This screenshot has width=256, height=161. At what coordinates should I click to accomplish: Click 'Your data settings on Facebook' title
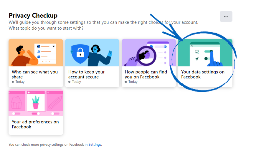tap(203, 74)
